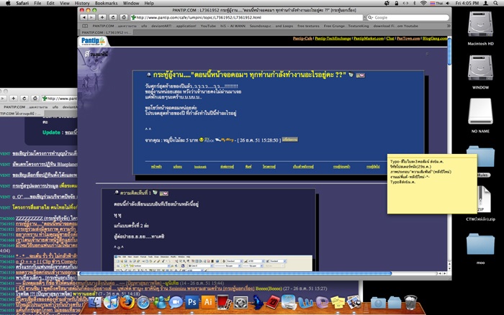Open Safari from the Dock
The image size is (504, 315).
[143, 303]
